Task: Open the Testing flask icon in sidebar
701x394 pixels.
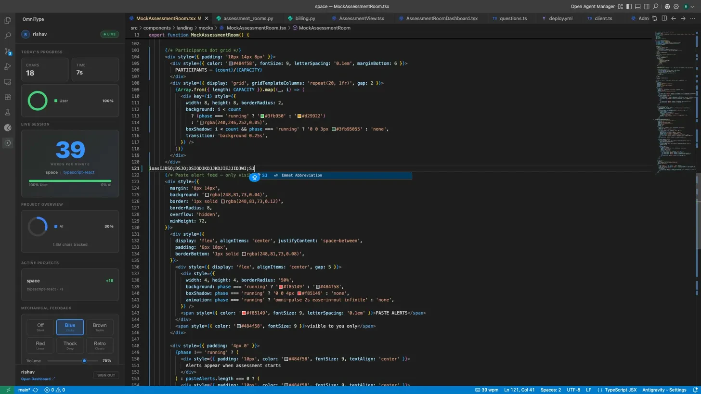Action: 7,112
